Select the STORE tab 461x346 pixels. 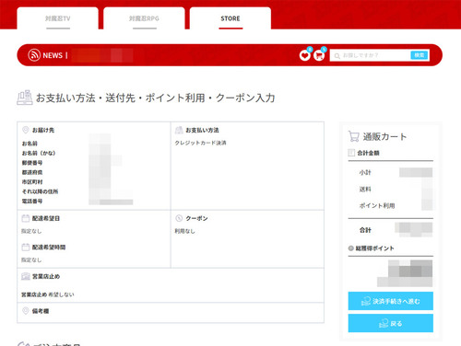[230, 18]
